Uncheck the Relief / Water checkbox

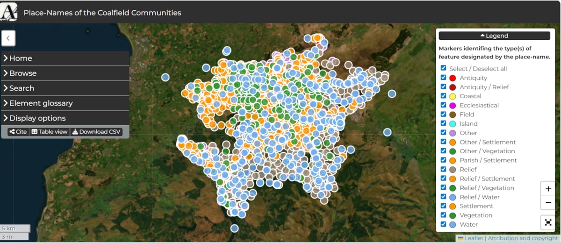click(x=443, y=197)
